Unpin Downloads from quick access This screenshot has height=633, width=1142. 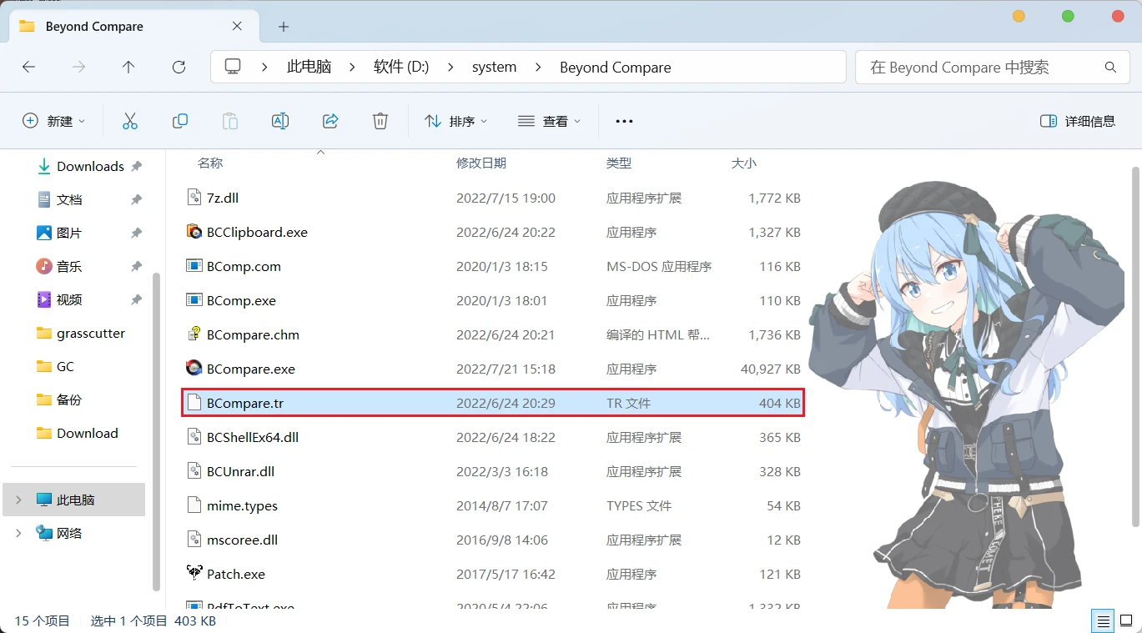tap(136, 167)
